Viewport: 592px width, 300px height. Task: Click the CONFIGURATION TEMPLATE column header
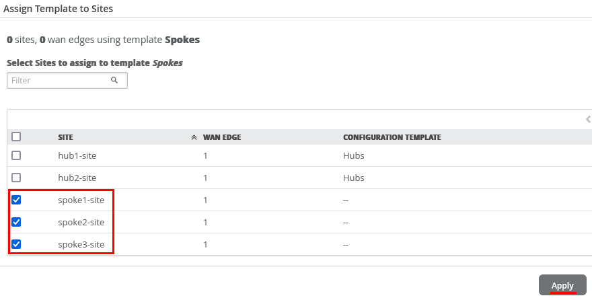pos(392,137)
